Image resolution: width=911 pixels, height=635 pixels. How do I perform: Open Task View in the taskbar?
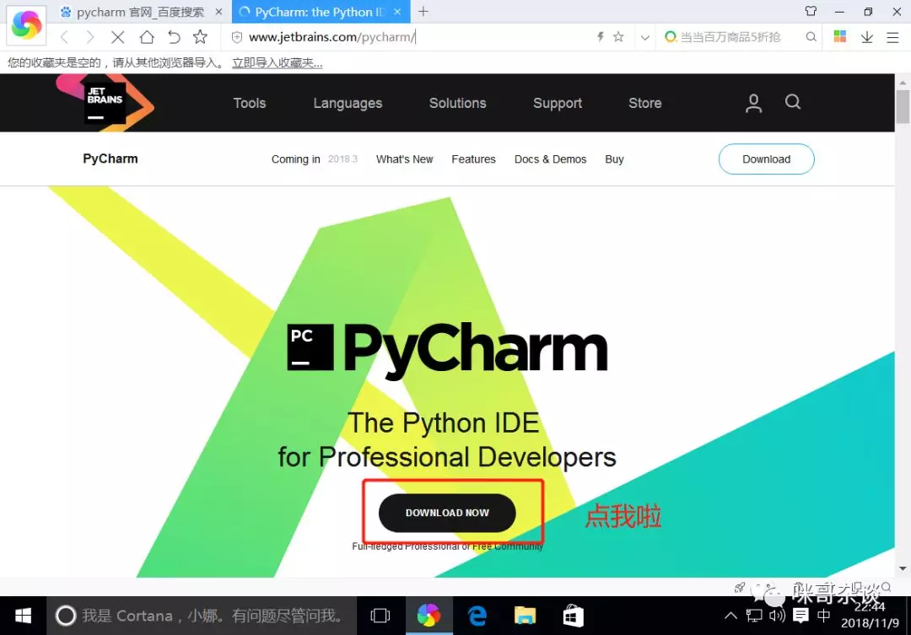pyautogui.click(x=380, y=616)
